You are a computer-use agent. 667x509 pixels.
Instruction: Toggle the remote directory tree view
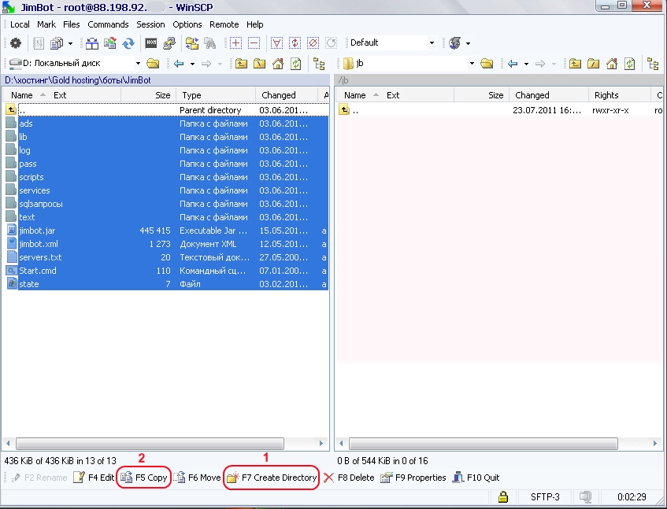(653, 64)
